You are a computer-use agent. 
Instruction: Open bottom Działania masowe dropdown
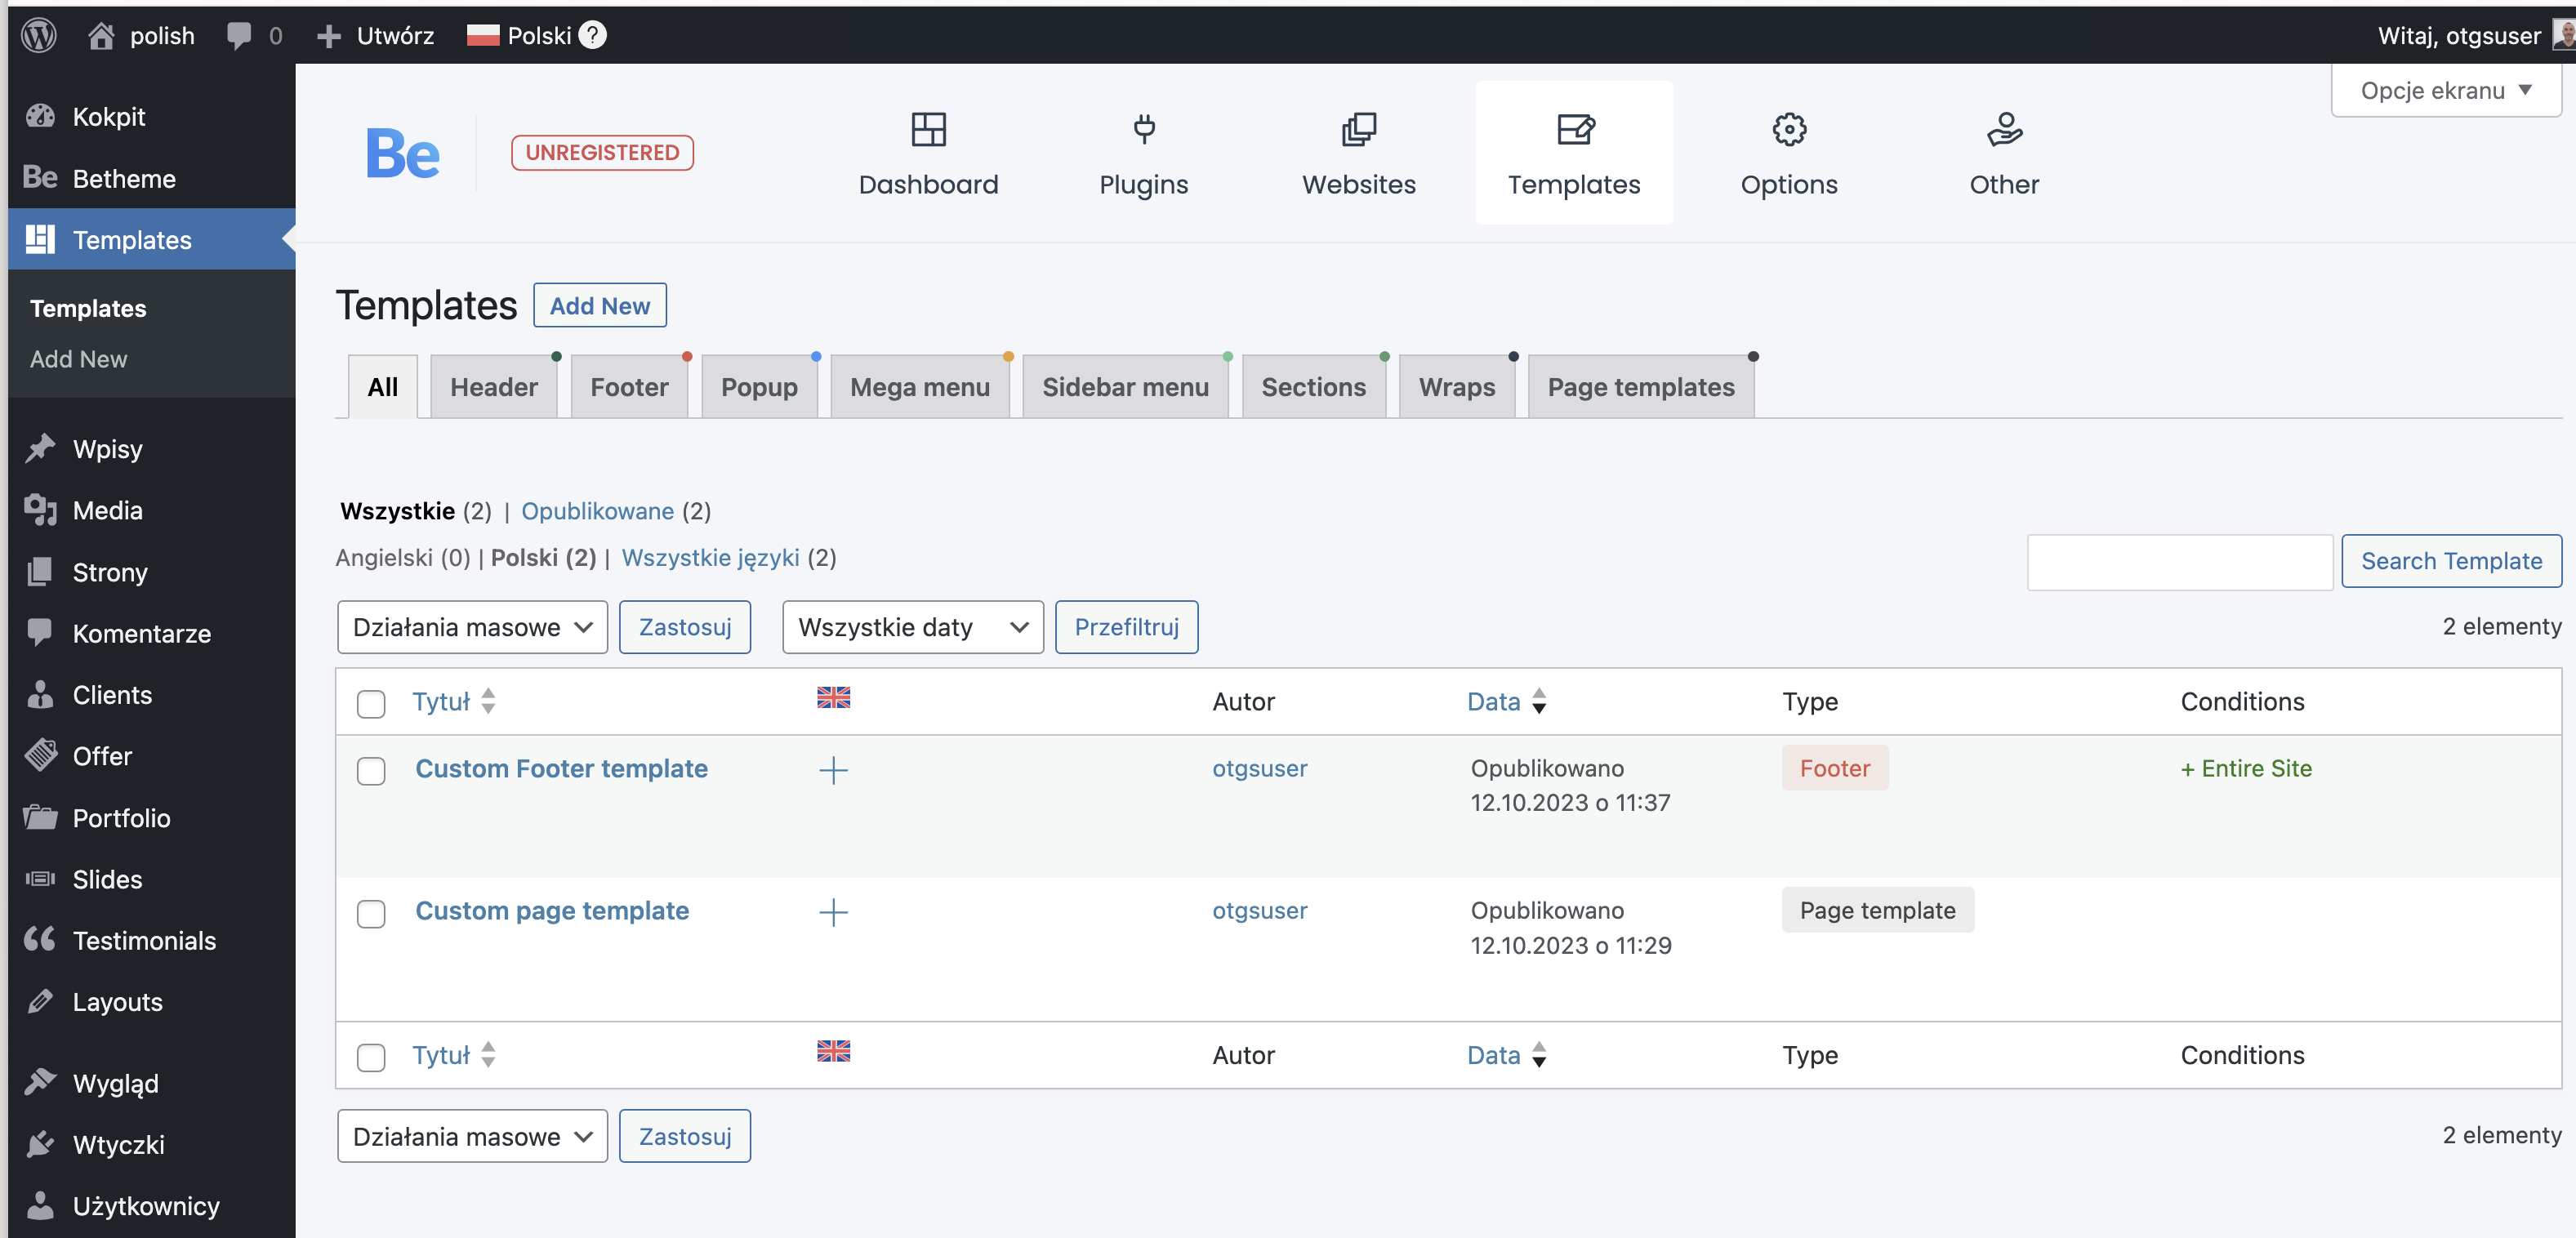(472, 1136)
